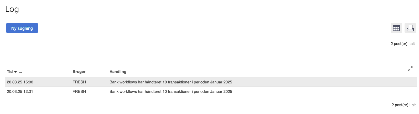Click the Log page heading
The image size is (419, 114).
coord(12,9)
